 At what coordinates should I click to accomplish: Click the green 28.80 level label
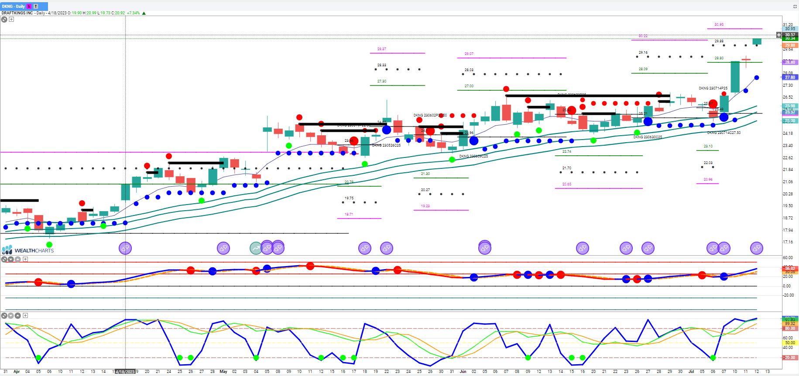coord(719,58)
